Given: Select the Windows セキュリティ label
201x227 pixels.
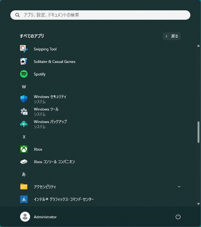Looking at the screenshot, I should [50, 96].
